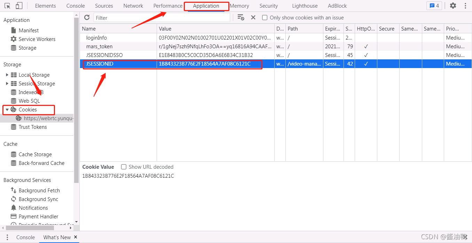Image resolution: width=472 pixels, height=243 pixels.
Task: Open the Manifest item
Action: pyautogui.click(x=29, y=31)
